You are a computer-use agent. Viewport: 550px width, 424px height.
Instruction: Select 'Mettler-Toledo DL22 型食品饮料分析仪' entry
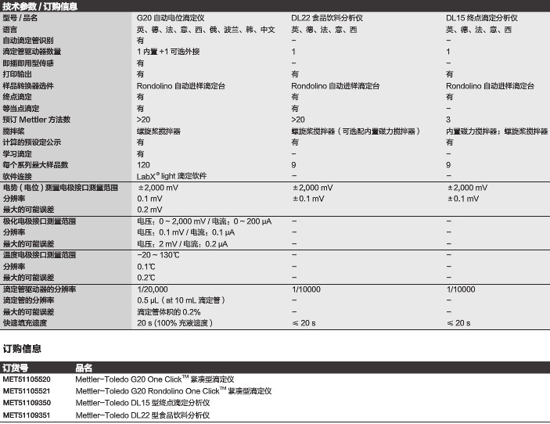142,415
